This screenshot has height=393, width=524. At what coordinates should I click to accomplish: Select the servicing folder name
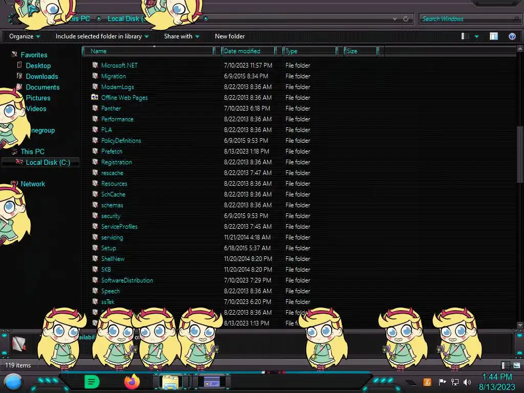point(112,237)
